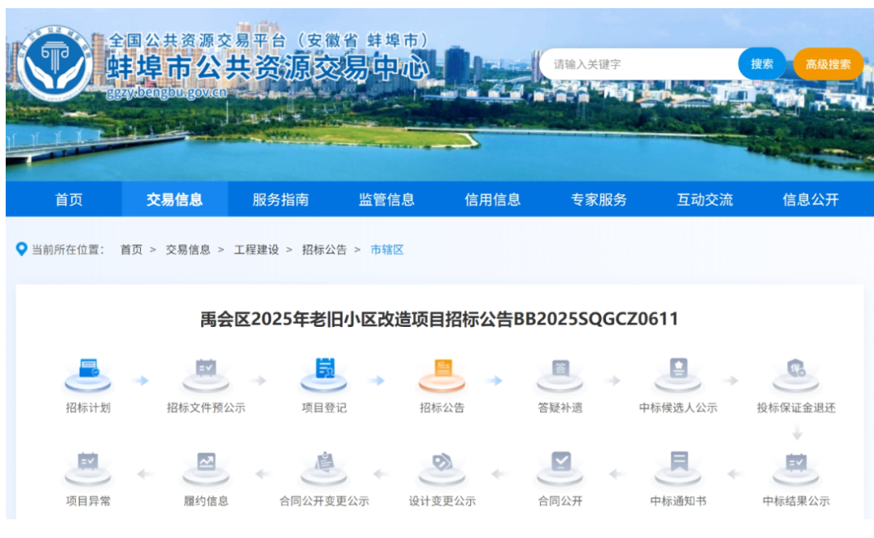Click the 招标文件预公示 step label
The height and width of the screenshot is (538, 874).
[x=206, y=408]
